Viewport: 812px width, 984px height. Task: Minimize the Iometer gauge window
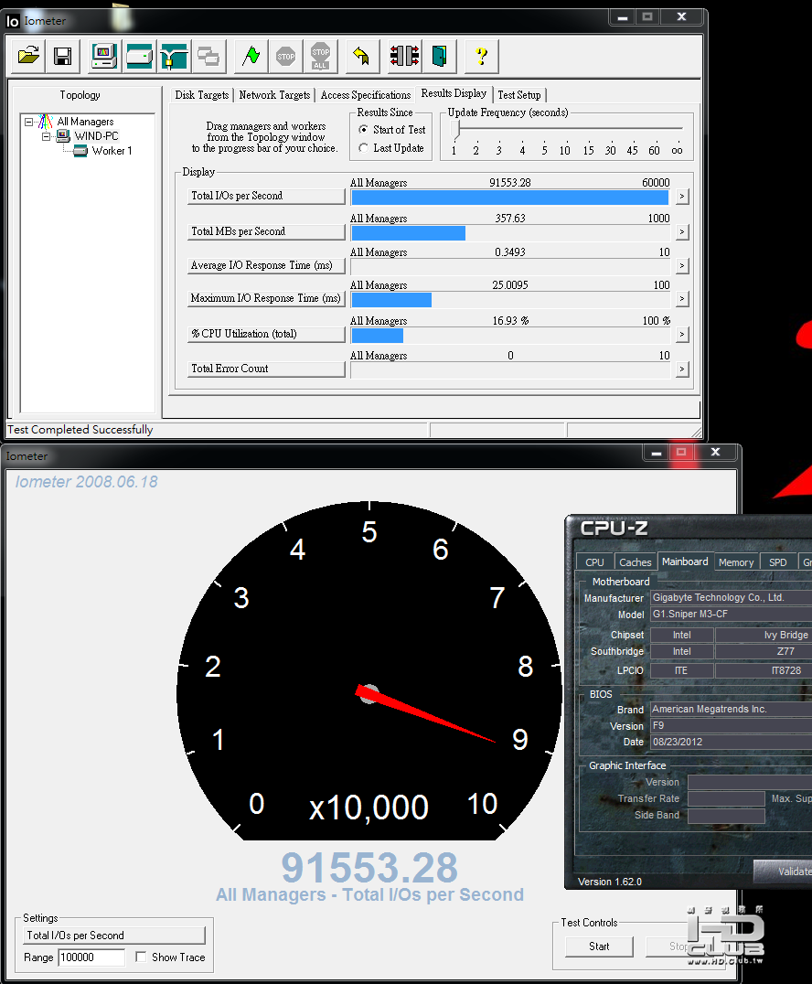point(656,453)
